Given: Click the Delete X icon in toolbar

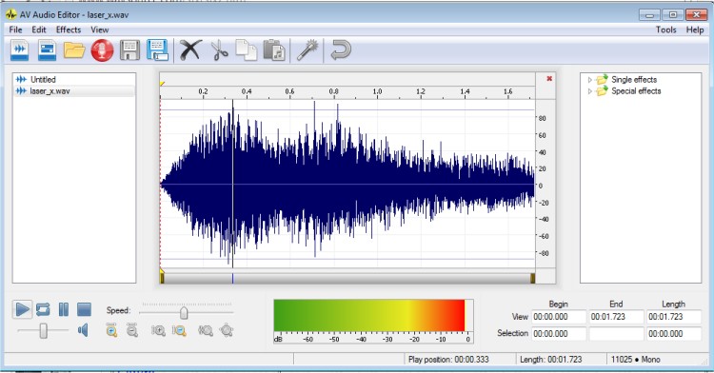Looking at the screenshot, I should click(190, 50).
